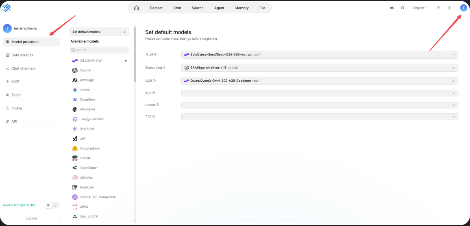Screen dimensions: 470x226
Task: Open Profile settings
Action: tap(31, 108)
